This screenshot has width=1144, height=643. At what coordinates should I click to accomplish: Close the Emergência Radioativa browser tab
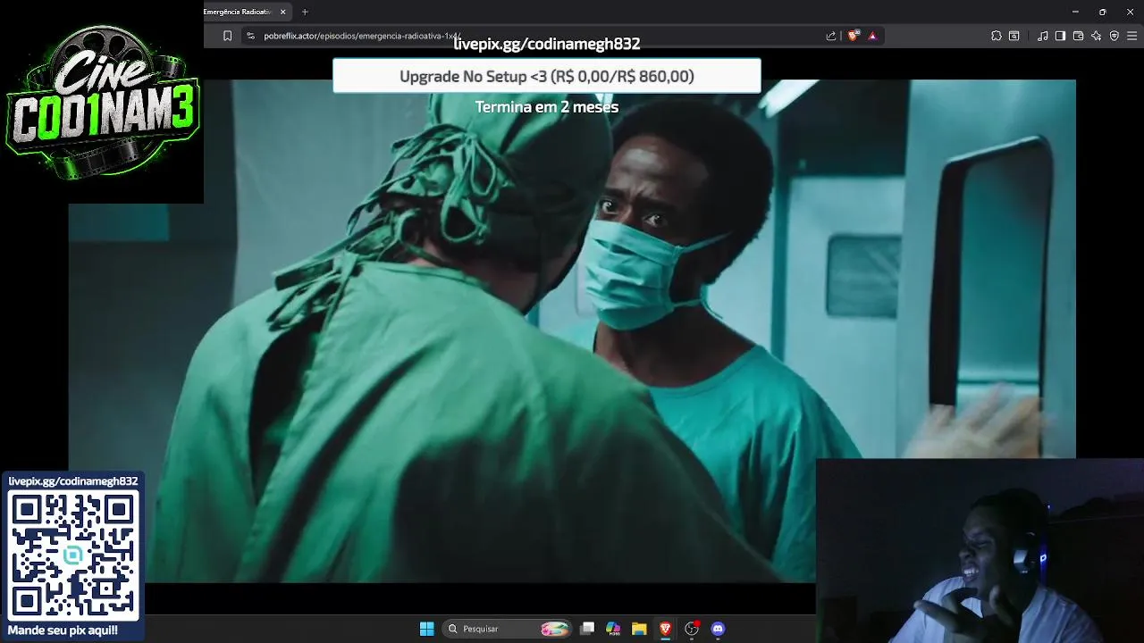point(283,12)
